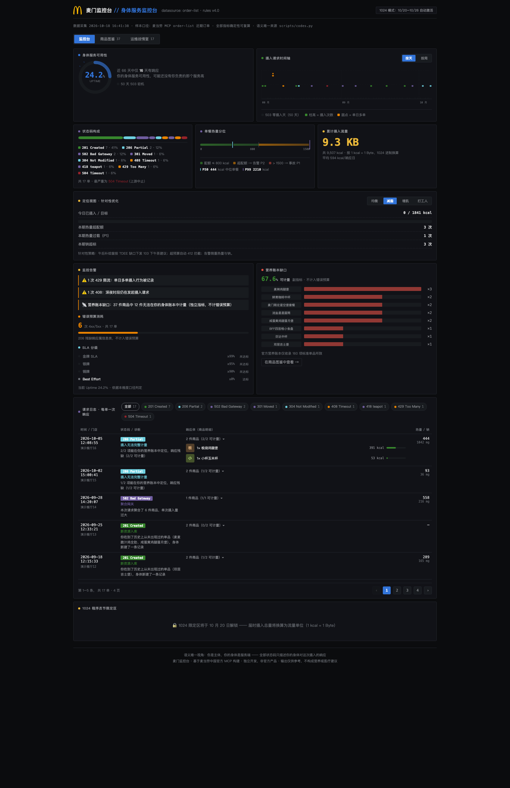Filter the log by 206 Partial chip
510x788 pixels.
(x=190, y=407)
